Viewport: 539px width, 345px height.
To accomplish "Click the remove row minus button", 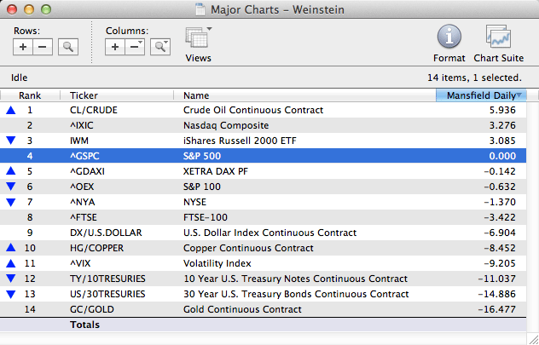I will [x=43, y=47].
